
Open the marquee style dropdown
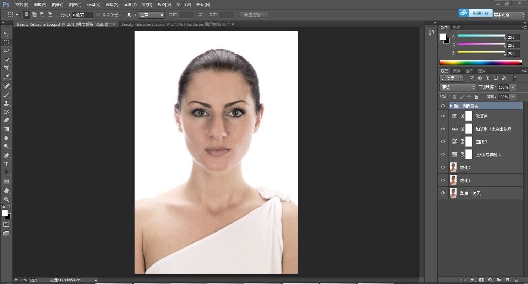[x=151, y=15]
